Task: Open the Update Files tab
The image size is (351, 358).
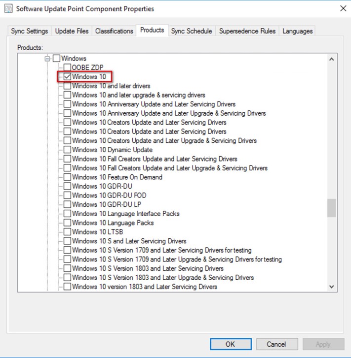Action: coord(72,31)
